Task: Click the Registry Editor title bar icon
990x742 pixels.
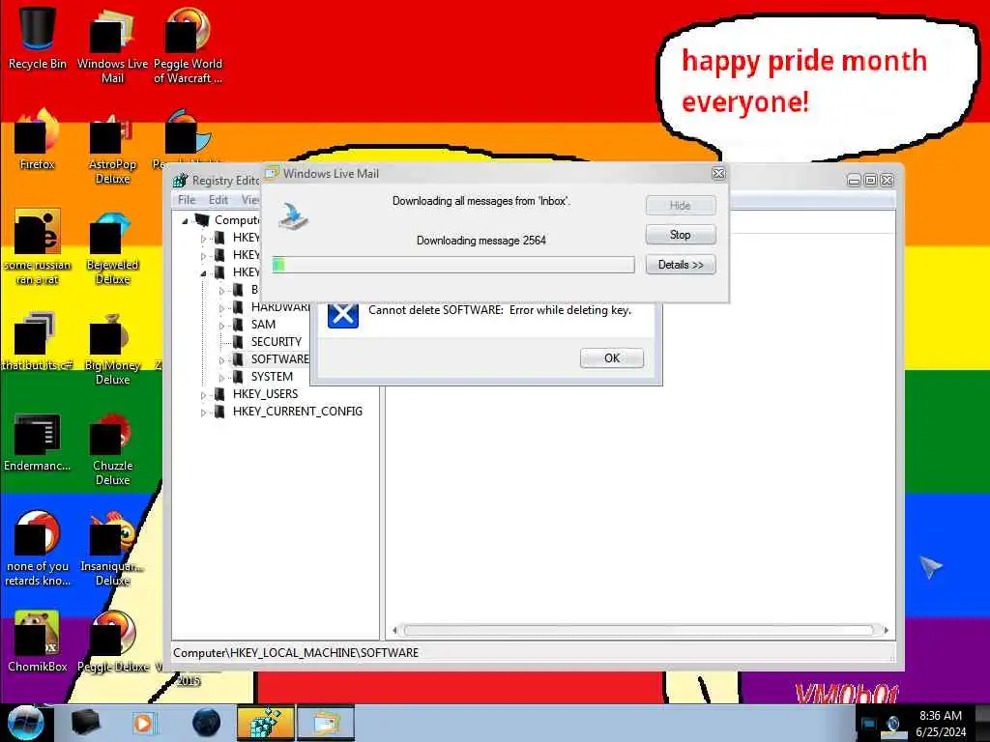Action: [181, 181]
